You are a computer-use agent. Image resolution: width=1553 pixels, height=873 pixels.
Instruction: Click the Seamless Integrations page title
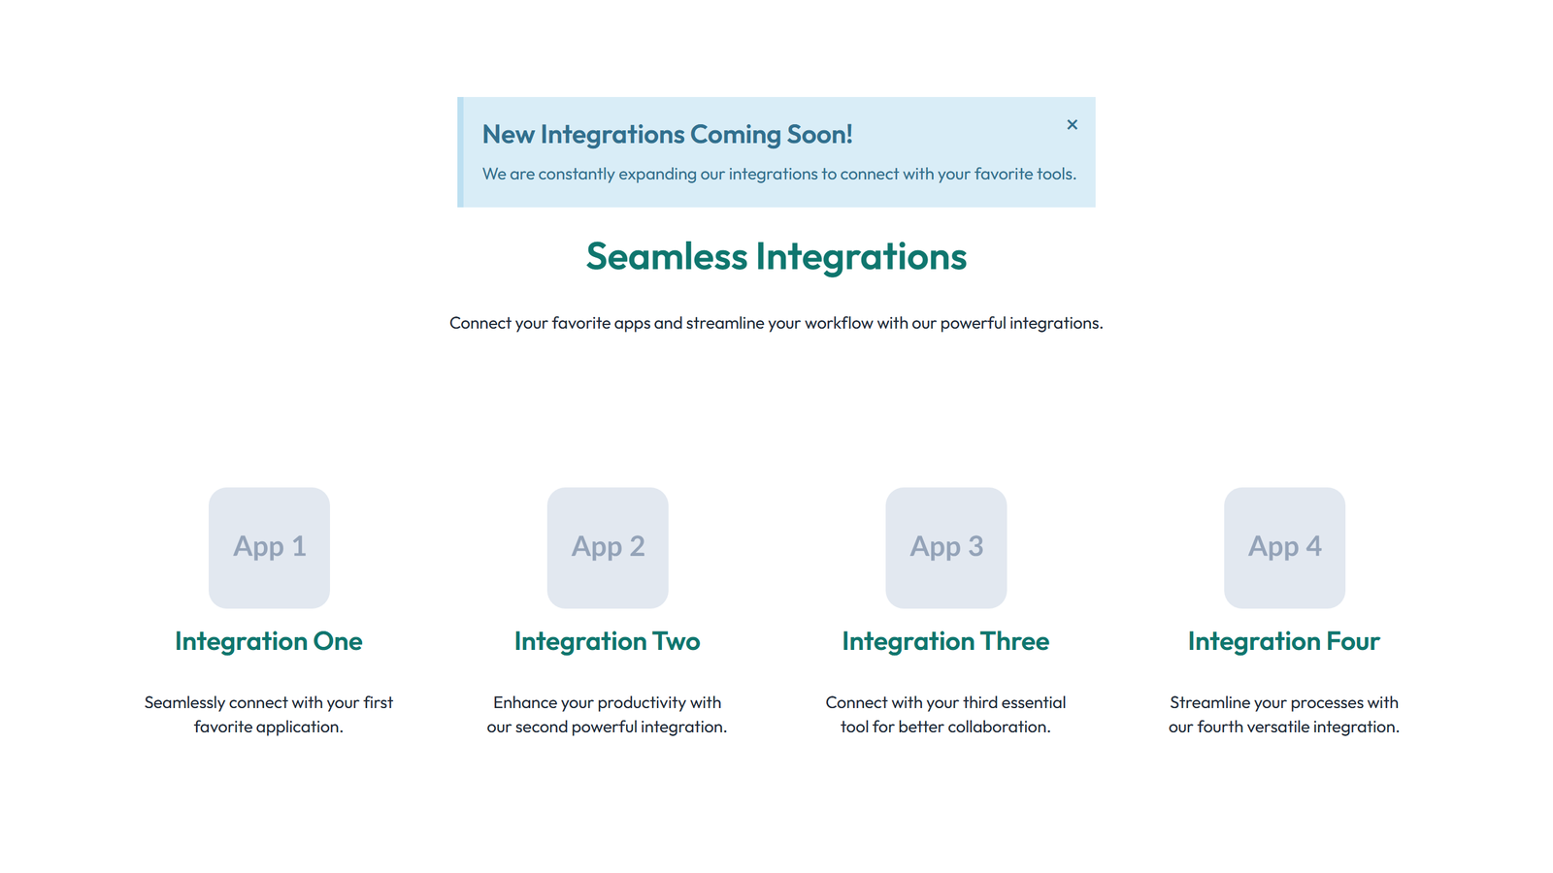tap(776, 256)
